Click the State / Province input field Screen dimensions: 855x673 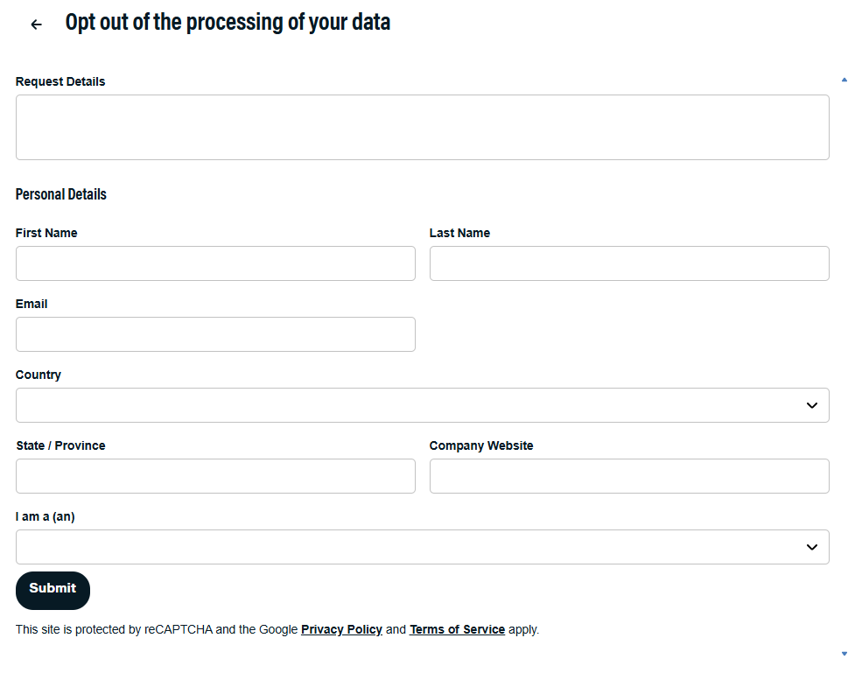tap(215, 475)
